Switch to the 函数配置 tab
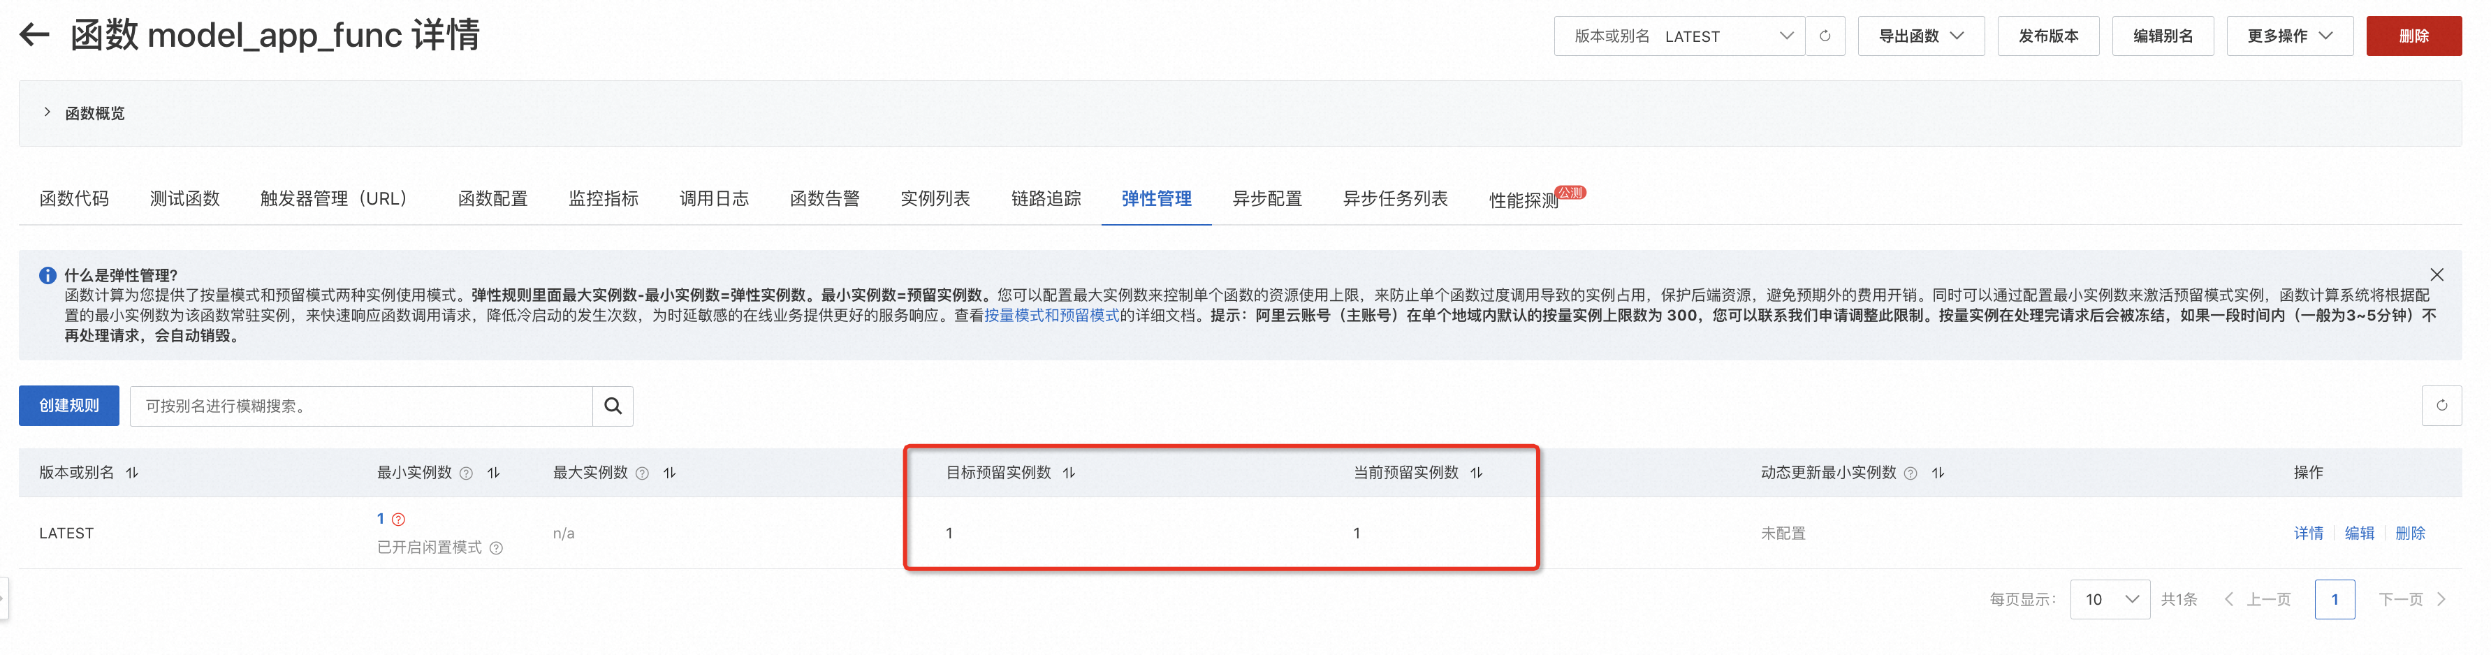This screenshot has width=2491, height=655. pos(492,198)
